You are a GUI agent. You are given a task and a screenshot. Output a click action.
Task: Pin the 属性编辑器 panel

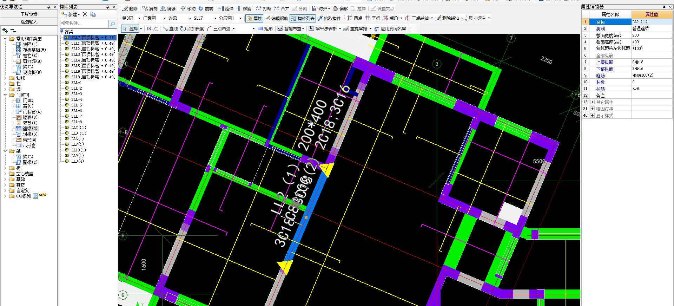tap(664, 7)
